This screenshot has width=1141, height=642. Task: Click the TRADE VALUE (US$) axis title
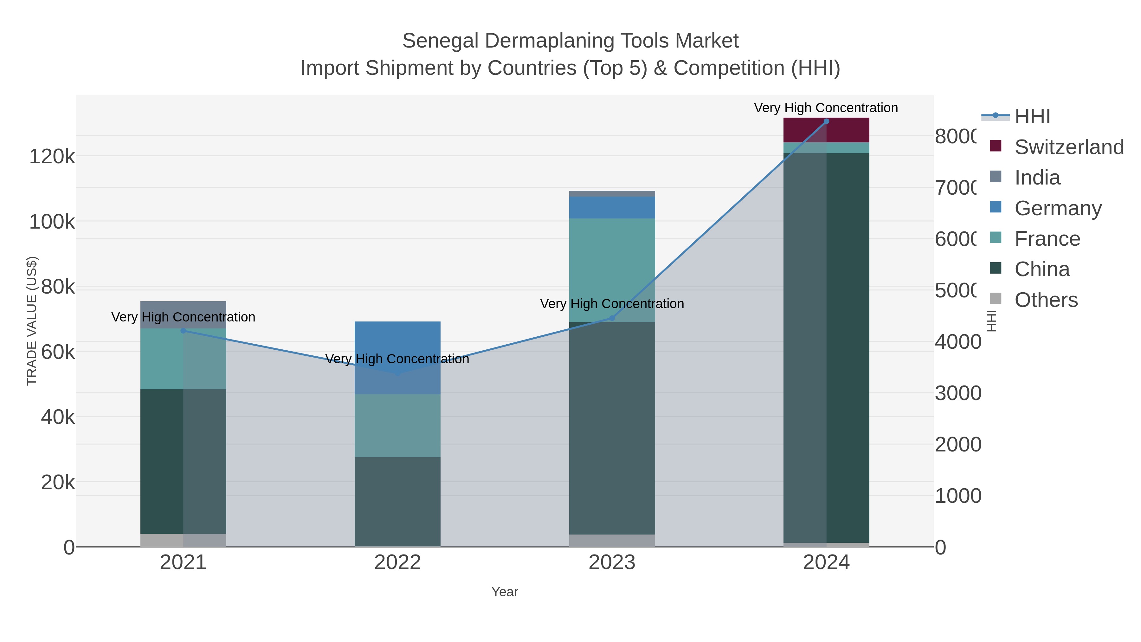32,321
